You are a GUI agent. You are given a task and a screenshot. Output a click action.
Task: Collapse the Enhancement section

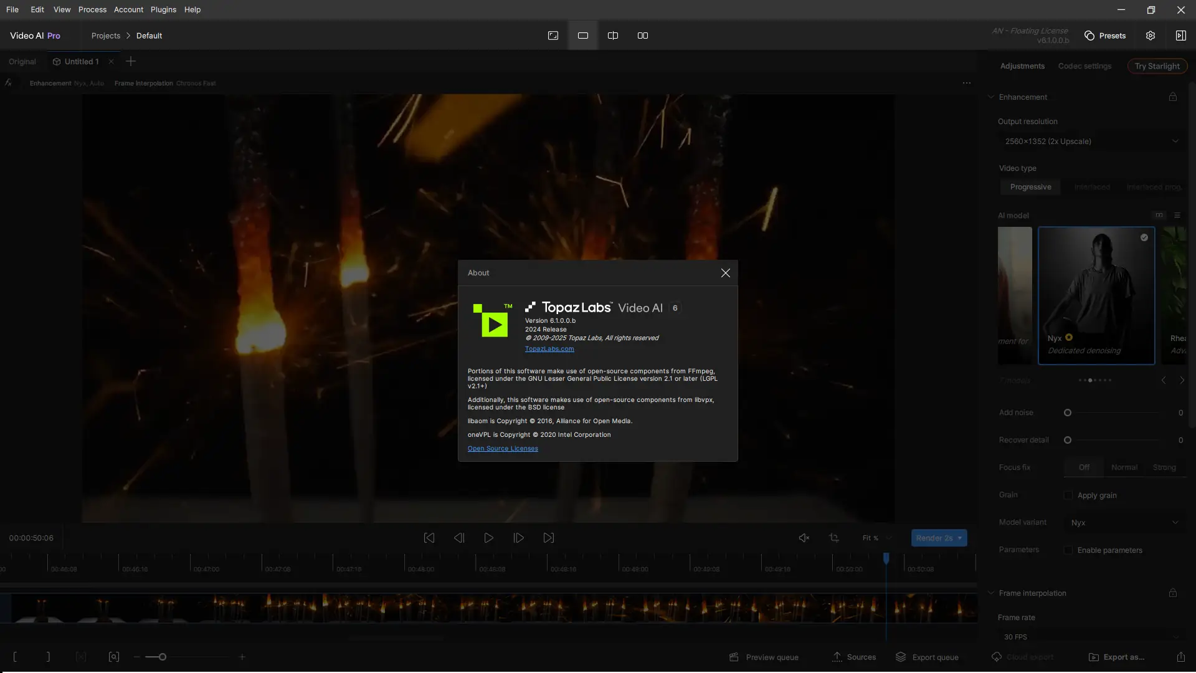[x=991, y=97]
